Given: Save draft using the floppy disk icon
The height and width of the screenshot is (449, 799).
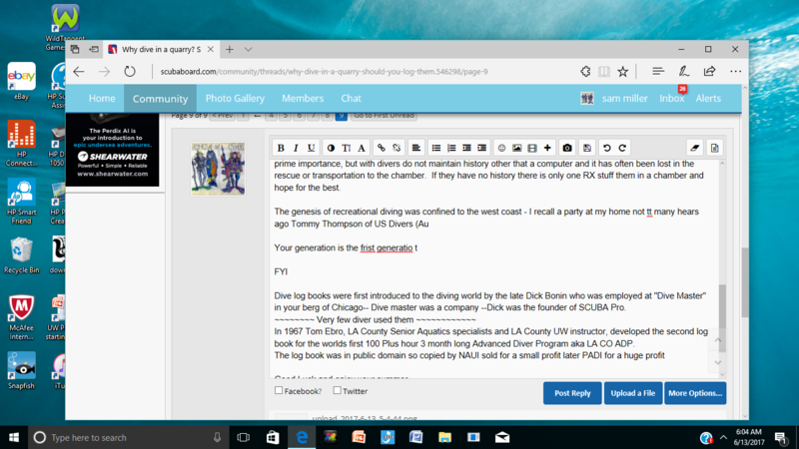Looking at the screenshot, I should pos(587,148).
